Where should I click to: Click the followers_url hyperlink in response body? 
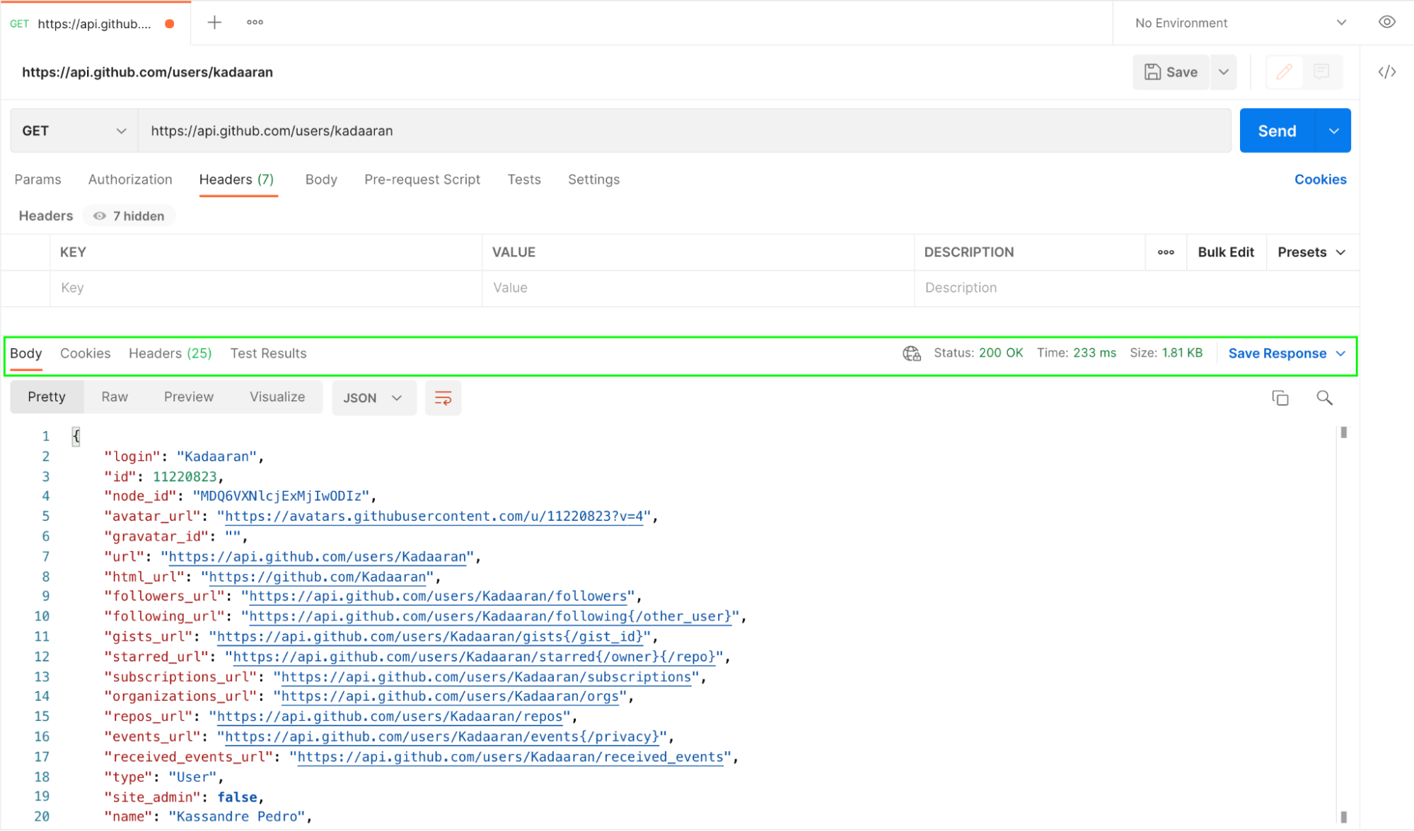click(436, 596)
